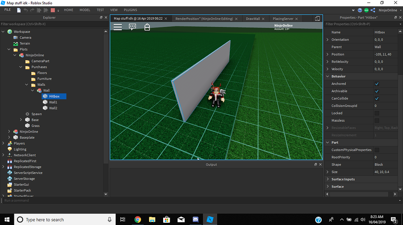Click the Redo arrow in the quick access toolbar
This screenshot has height=225, width=403.
(32, 10)
